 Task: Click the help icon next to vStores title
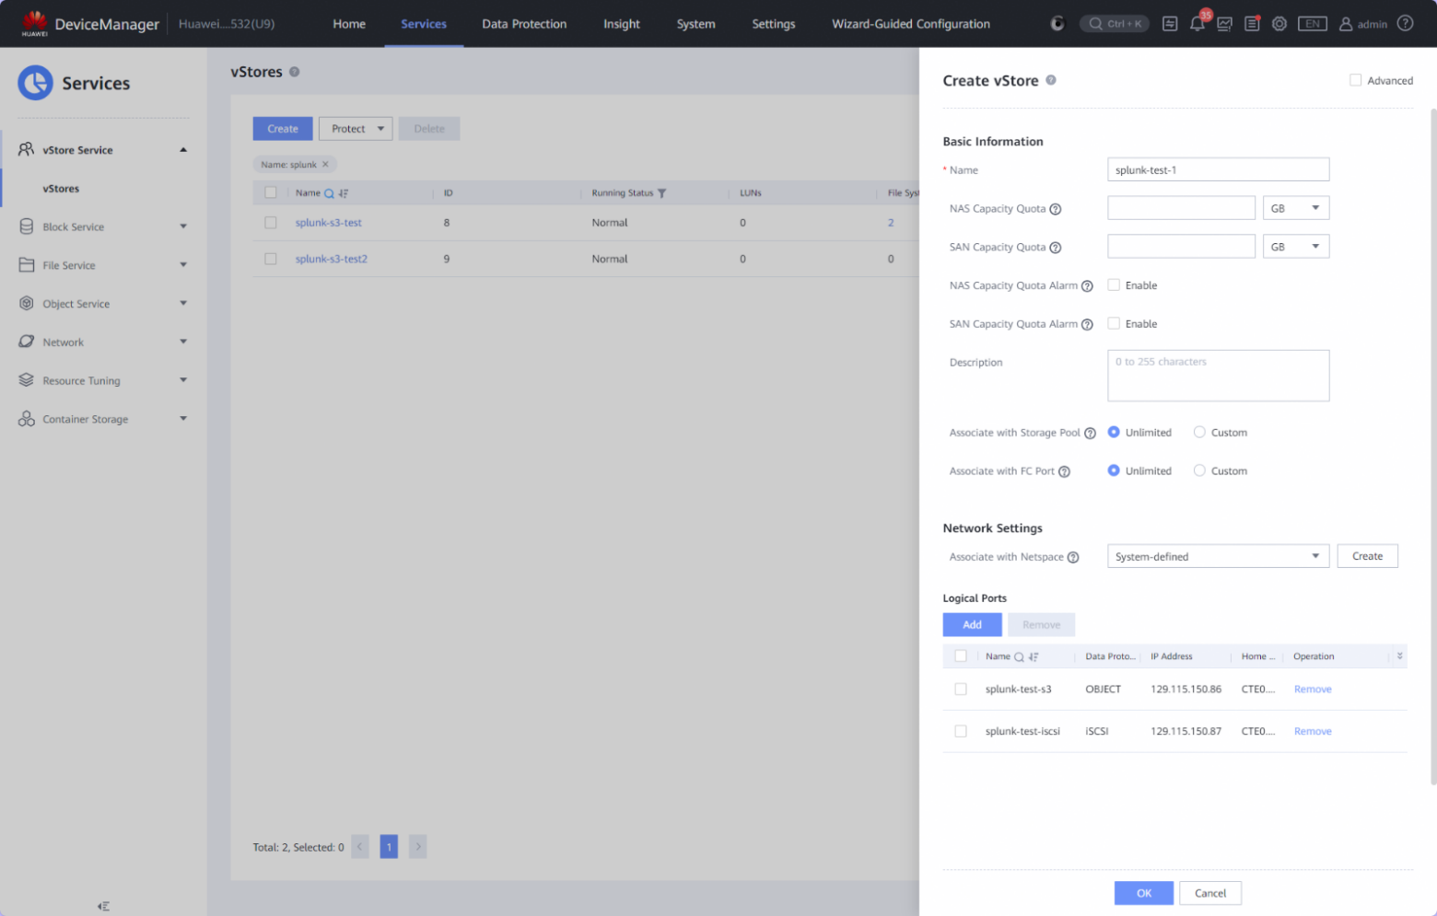[295, 72]
